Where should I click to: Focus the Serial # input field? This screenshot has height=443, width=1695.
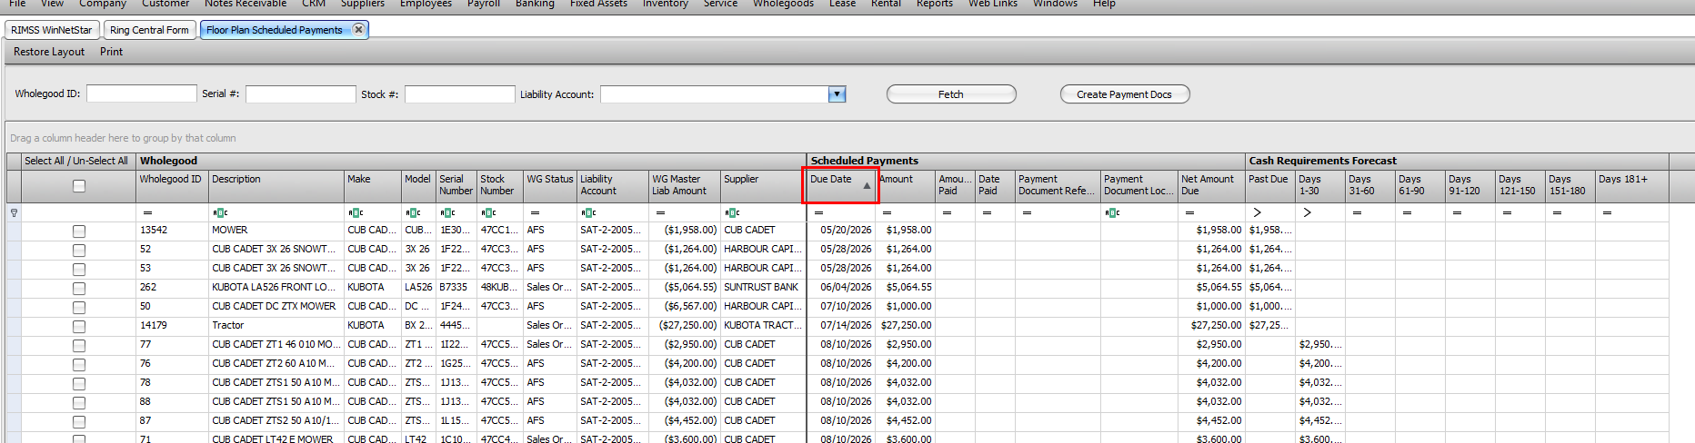click(x=301, y=94)
